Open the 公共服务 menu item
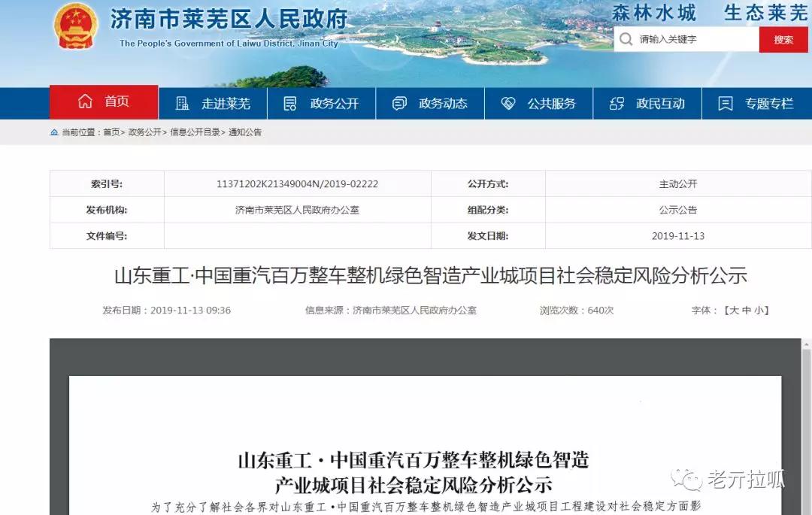 coord(539,104)
